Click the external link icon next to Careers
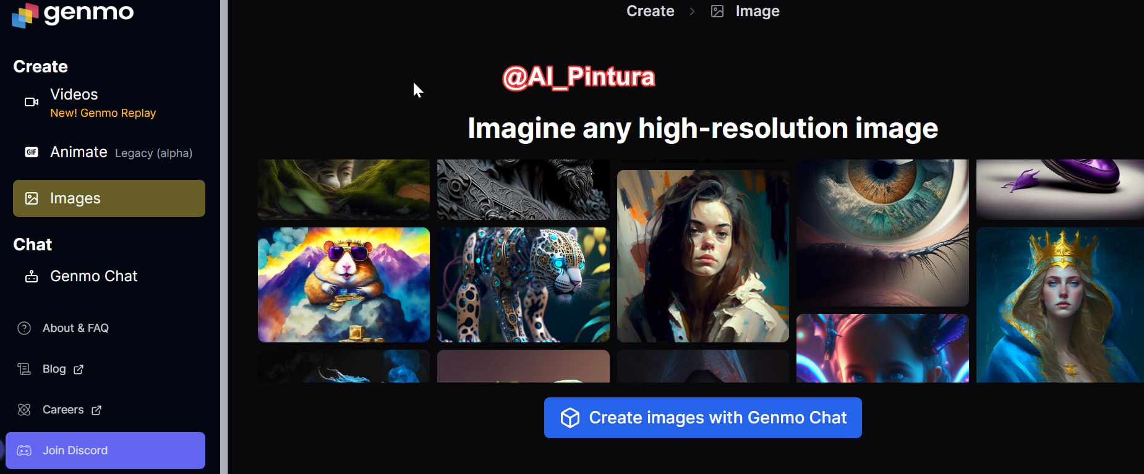1144x474 pixels. pyautogui.click(x=96, y=410)
